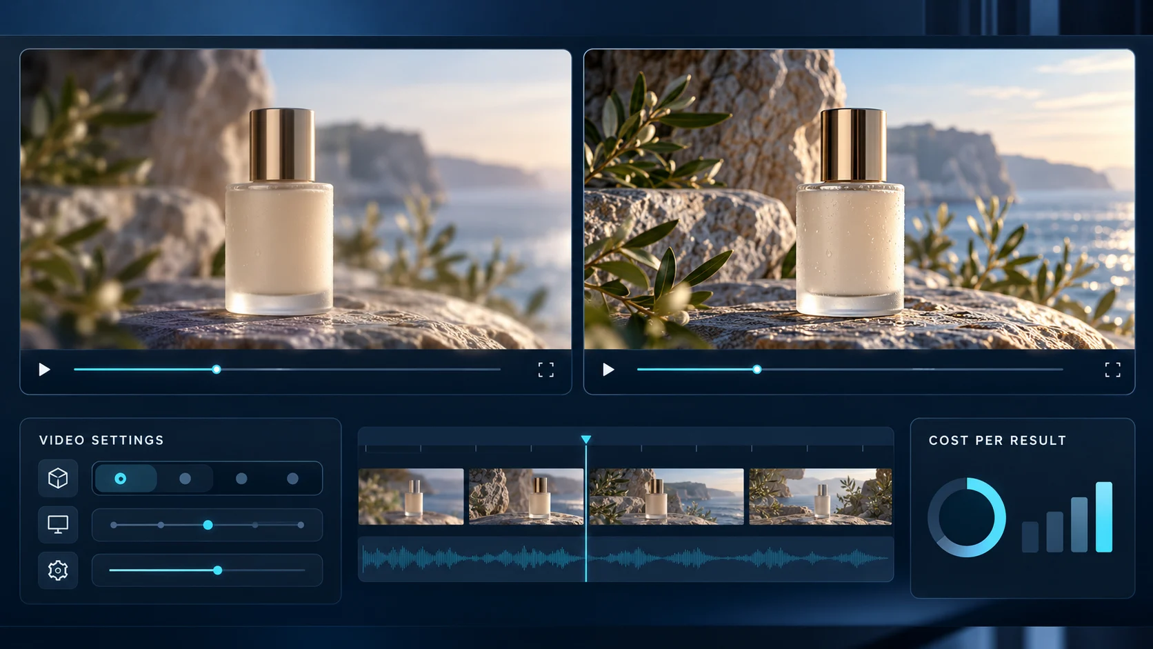Select the fourth option dot in cube row
The image size is (1153, 649).
coord(292,479)
